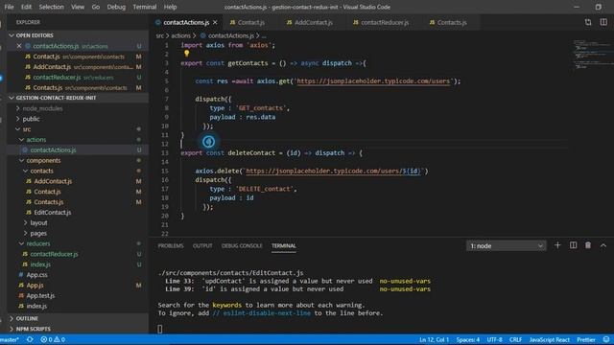The height and width of the screenshot is (345, 614).
Task: Open the Help menu
Action: pos(170,7)
